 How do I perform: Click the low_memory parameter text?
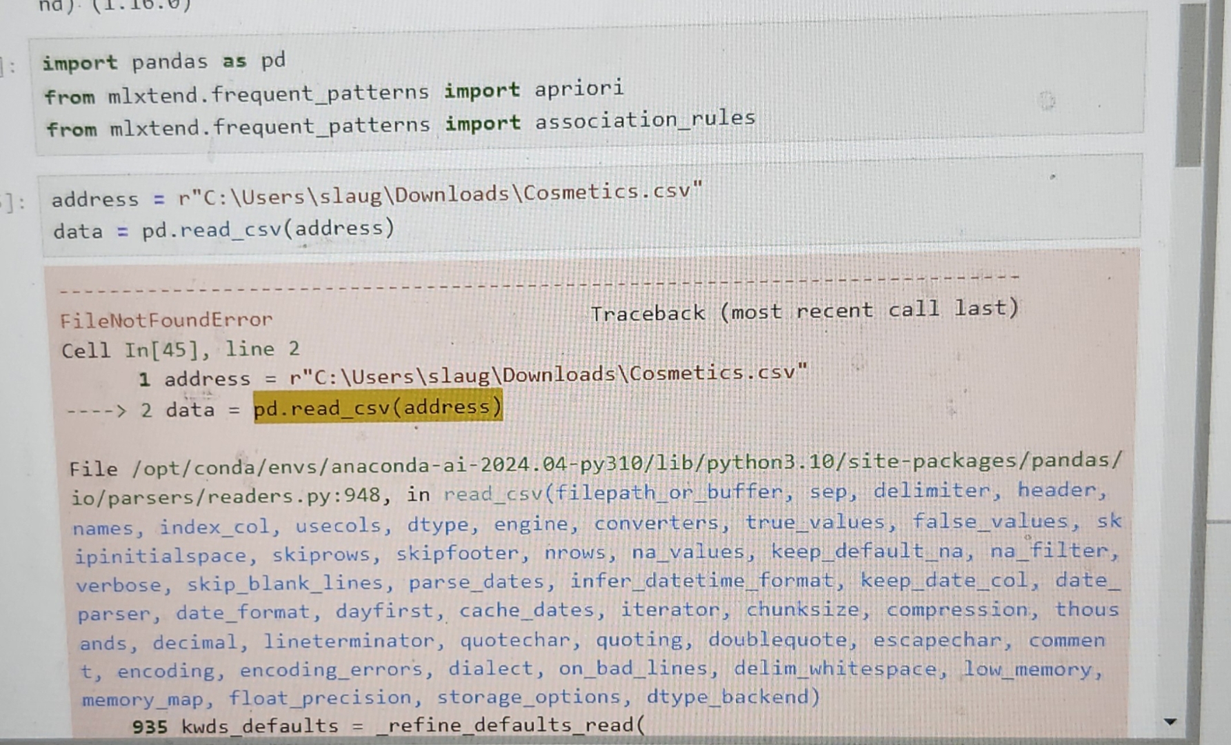pyautogui.click(x=1030, y=668)
